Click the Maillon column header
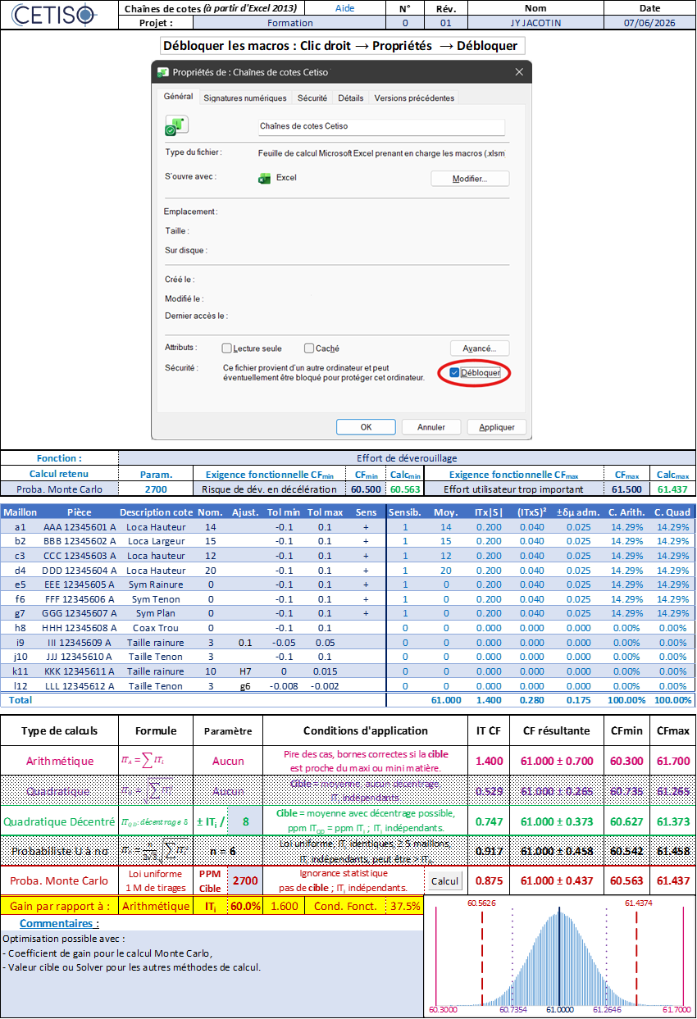 pos(20,512)
